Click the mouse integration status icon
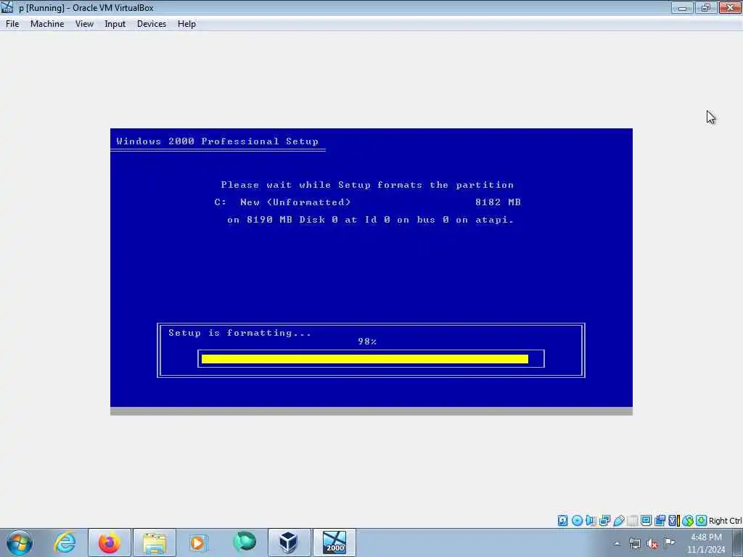The image size is (743, 557). [x=688, y=521]
